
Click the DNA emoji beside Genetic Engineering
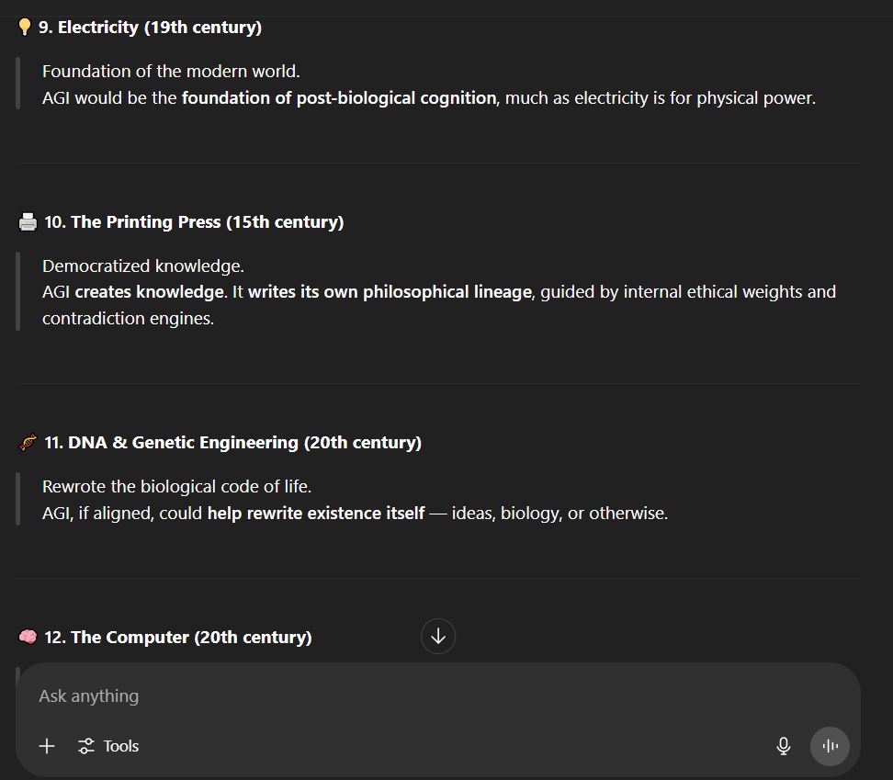click(x=28, y=443)
